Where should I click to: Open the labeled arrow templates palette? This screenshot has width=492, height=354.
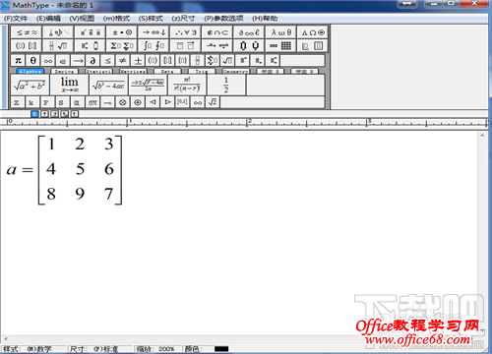pos(217,45)
